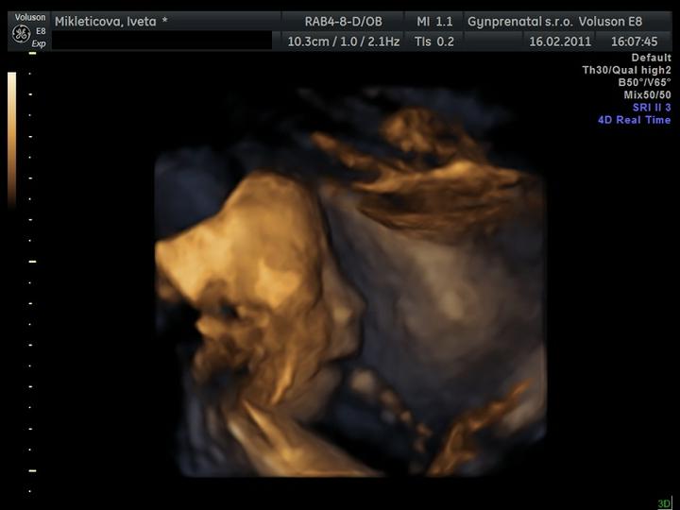Click the 10.3cm depth and frequency readout

coord(343,42)
